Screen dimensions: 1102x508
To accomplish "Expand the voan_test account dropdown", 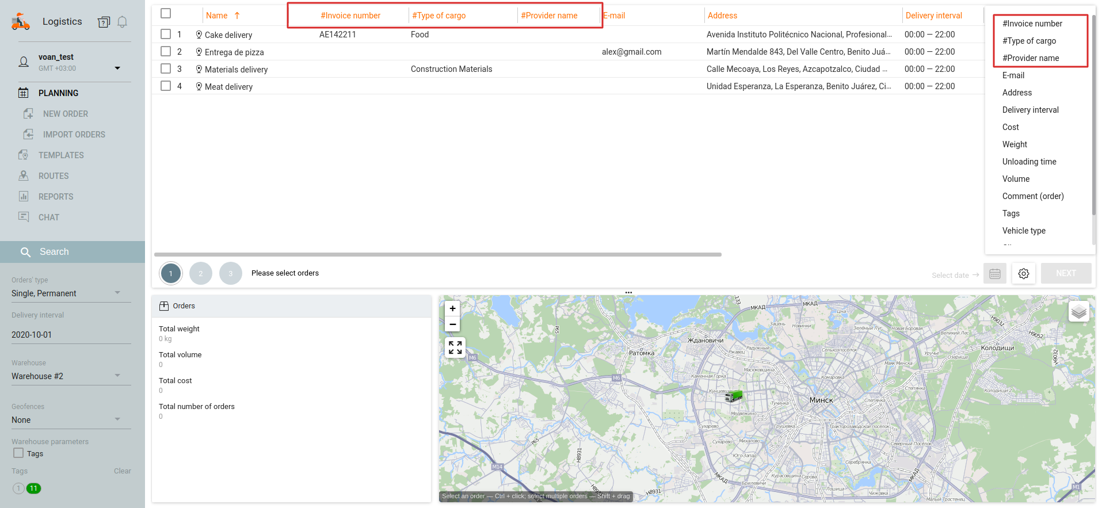I will click(x=117, y=68).
